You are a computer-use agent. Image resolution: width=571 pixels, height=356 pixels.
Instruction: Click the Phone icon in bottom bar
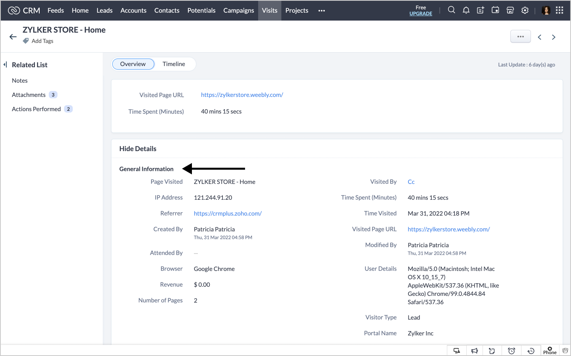550,350
